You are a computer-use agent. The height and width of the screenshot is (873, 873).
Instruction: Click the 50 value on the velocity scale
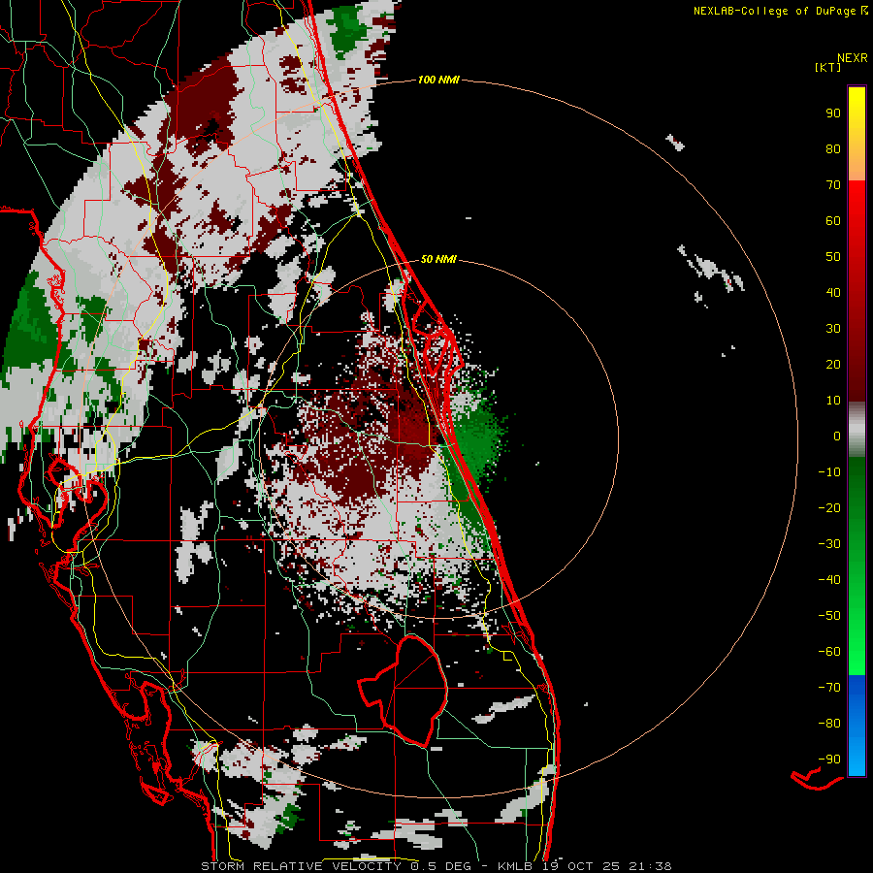833,257
